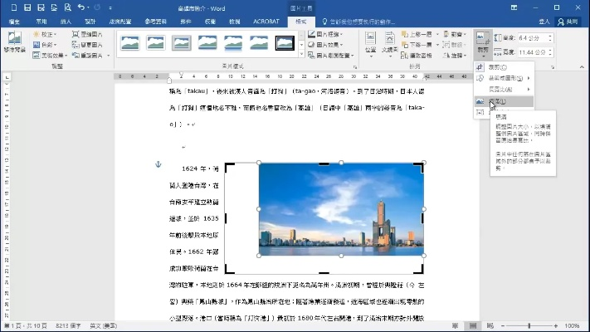Viewport: 590px width, 332px height.
Task: Expand Crop to Shape submenu
Action: pyautogui.click(x=501, y=78)
